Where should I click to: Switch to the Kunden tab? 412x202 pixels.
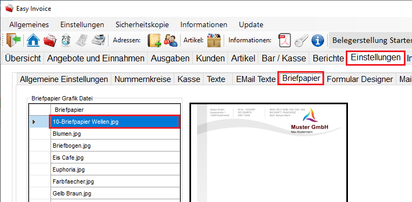pos(211,58)
